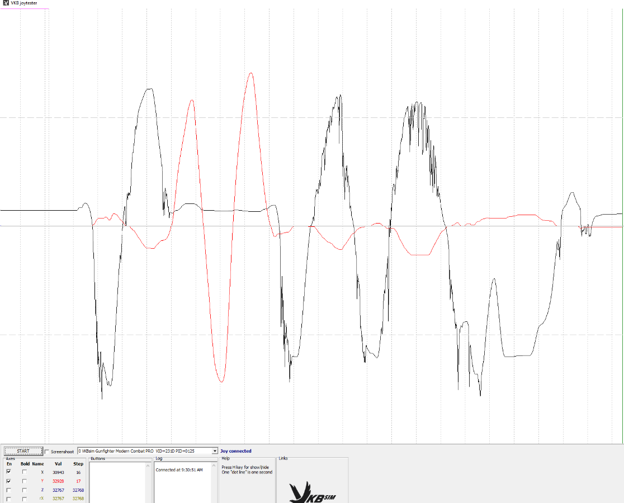
Task: Click the Buttons panel scroll-up arrow
Action: [x=148, y=465]
